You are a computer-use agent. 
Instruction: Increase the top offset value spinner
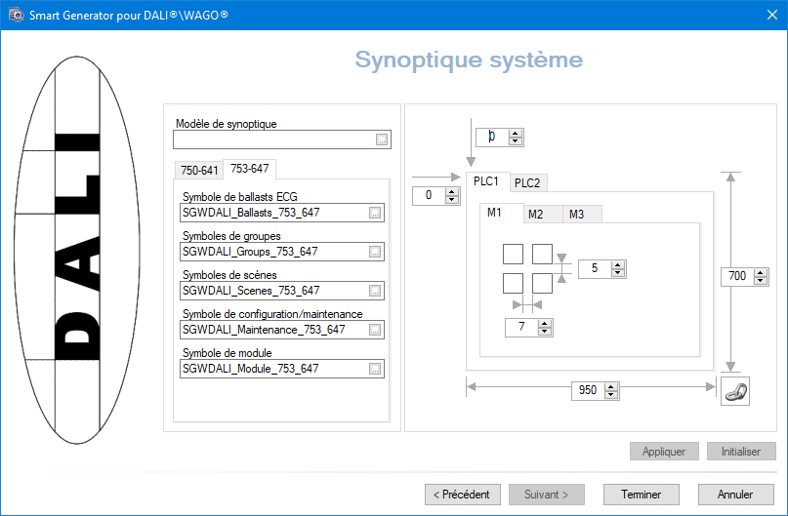click(x=516, y=134)
